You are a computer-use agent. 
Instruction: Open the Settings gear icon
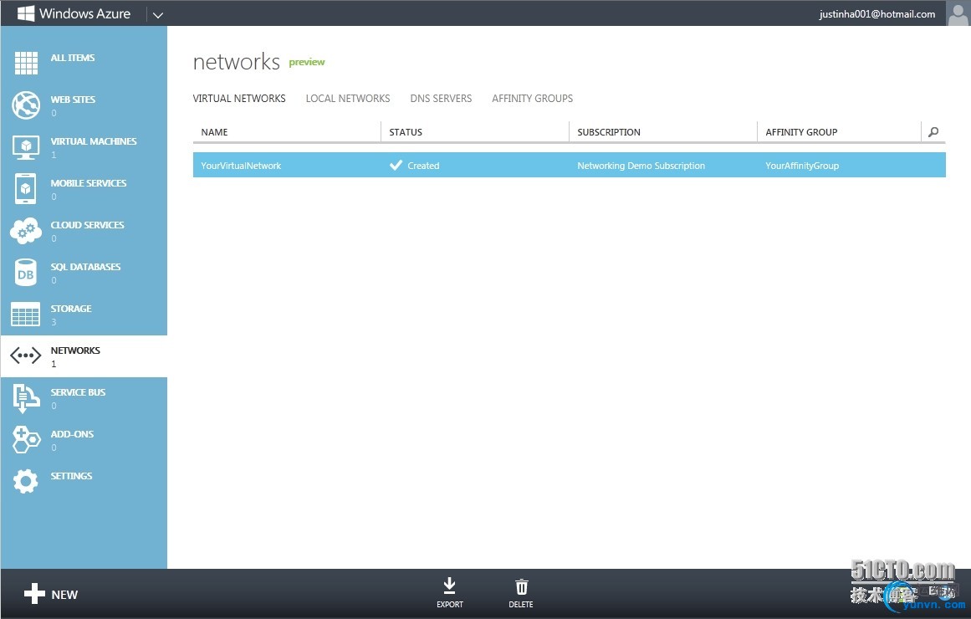25,482
